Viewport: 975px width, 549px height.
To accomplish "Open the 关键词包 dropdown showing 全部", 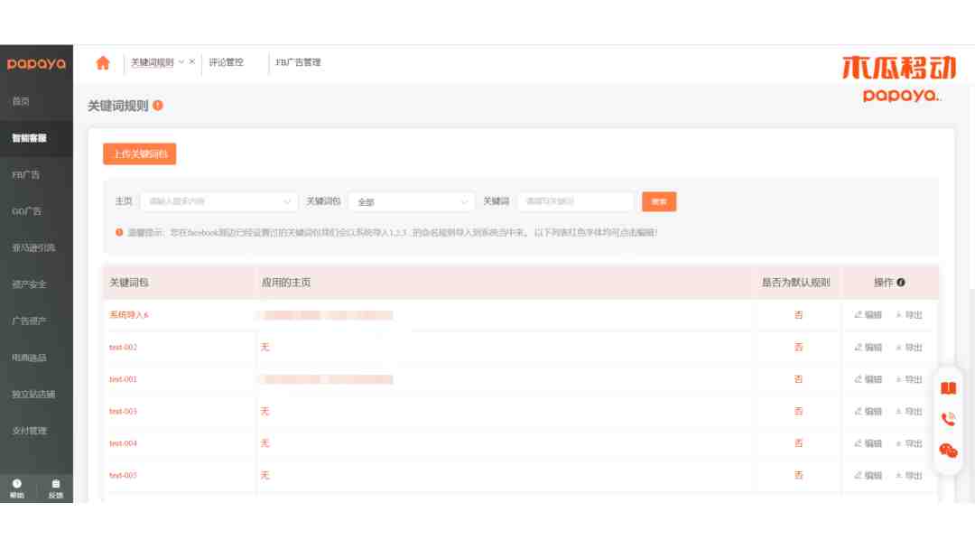I will 412,201.
